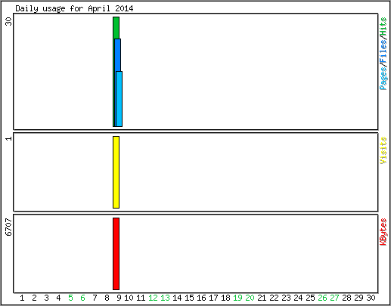Screen dimensions: 391x306
Task: Click day 9 on the x-axis
Action: pos(119,298)
